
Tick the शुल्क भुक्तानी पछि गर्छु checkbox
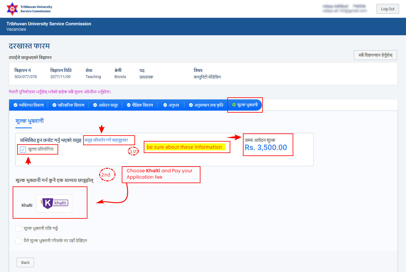[x=18, y=229]
